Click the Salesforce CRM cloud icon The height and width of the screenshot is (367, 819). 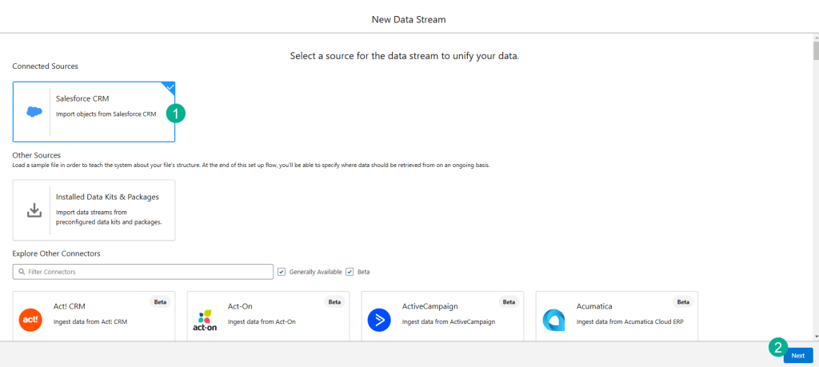click(34, 112)
